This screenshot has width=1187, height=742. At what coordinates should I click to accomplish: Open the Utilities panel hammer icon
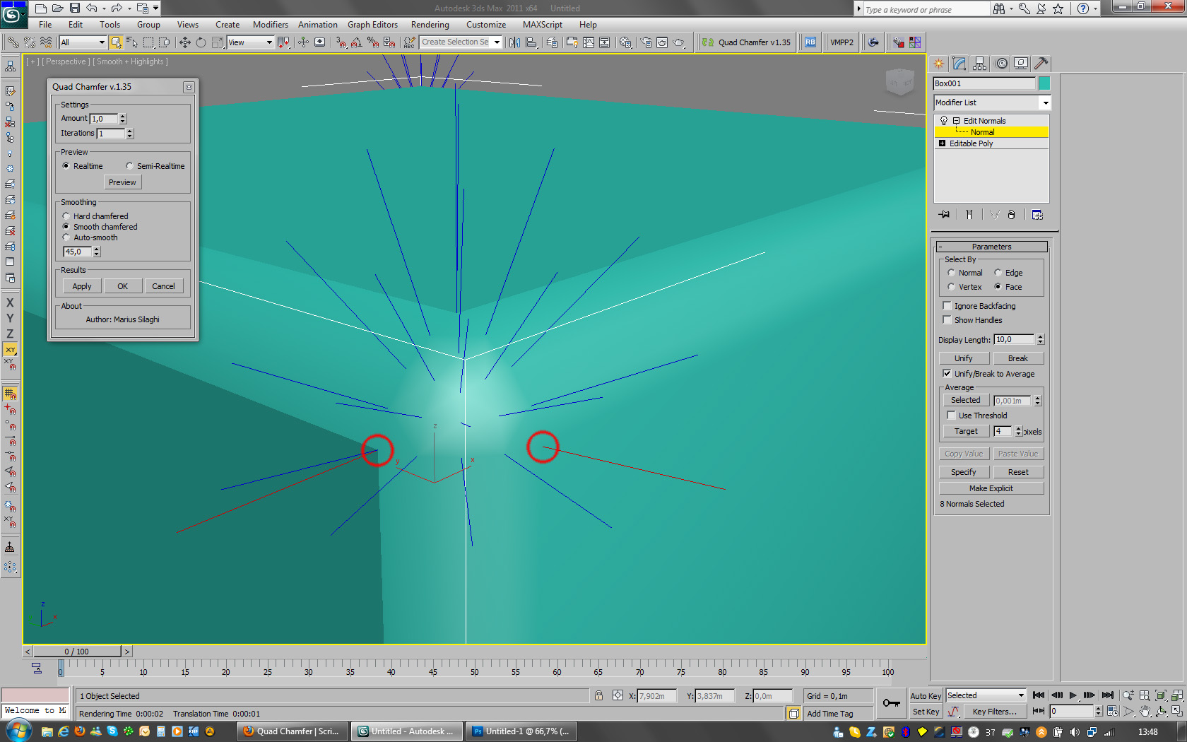[1041, 64]
